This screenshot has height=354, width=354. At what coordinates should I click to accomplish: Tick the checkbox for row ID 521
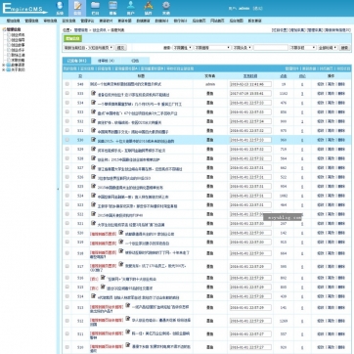coord(67,224)
